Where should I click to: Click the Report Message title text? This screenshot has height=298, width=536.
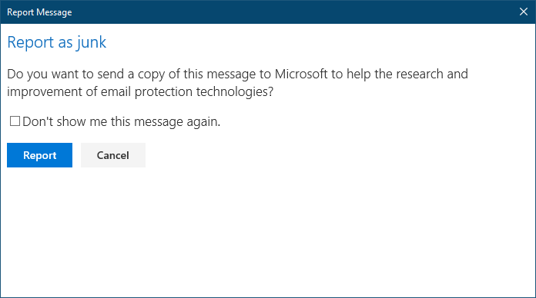(x=39, y=12)
